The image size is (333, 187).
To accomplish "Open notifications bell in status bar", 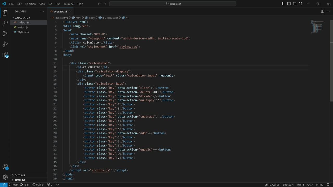I will tap(328, 185).
